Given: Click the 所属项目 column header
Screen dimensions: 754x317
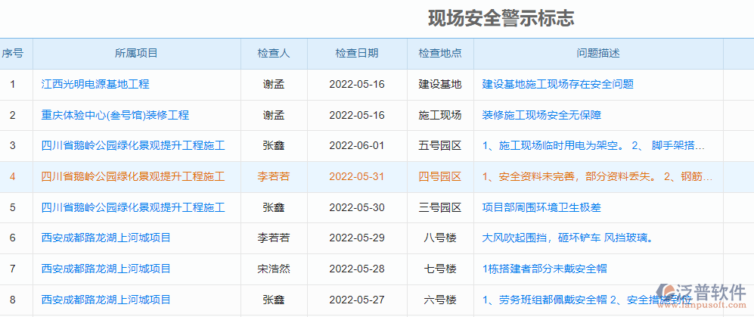Looking at the screenshot, I should 136,53.
